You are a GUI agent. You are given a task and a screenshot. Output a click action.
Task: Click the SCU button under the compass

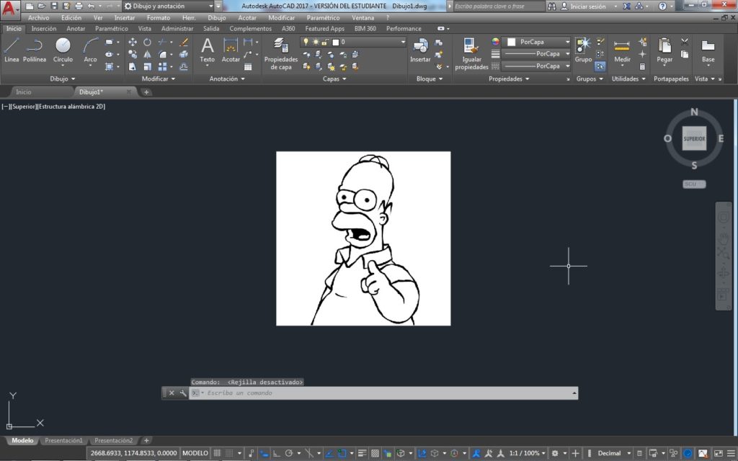pyautogui.click(x=694, y=184)
